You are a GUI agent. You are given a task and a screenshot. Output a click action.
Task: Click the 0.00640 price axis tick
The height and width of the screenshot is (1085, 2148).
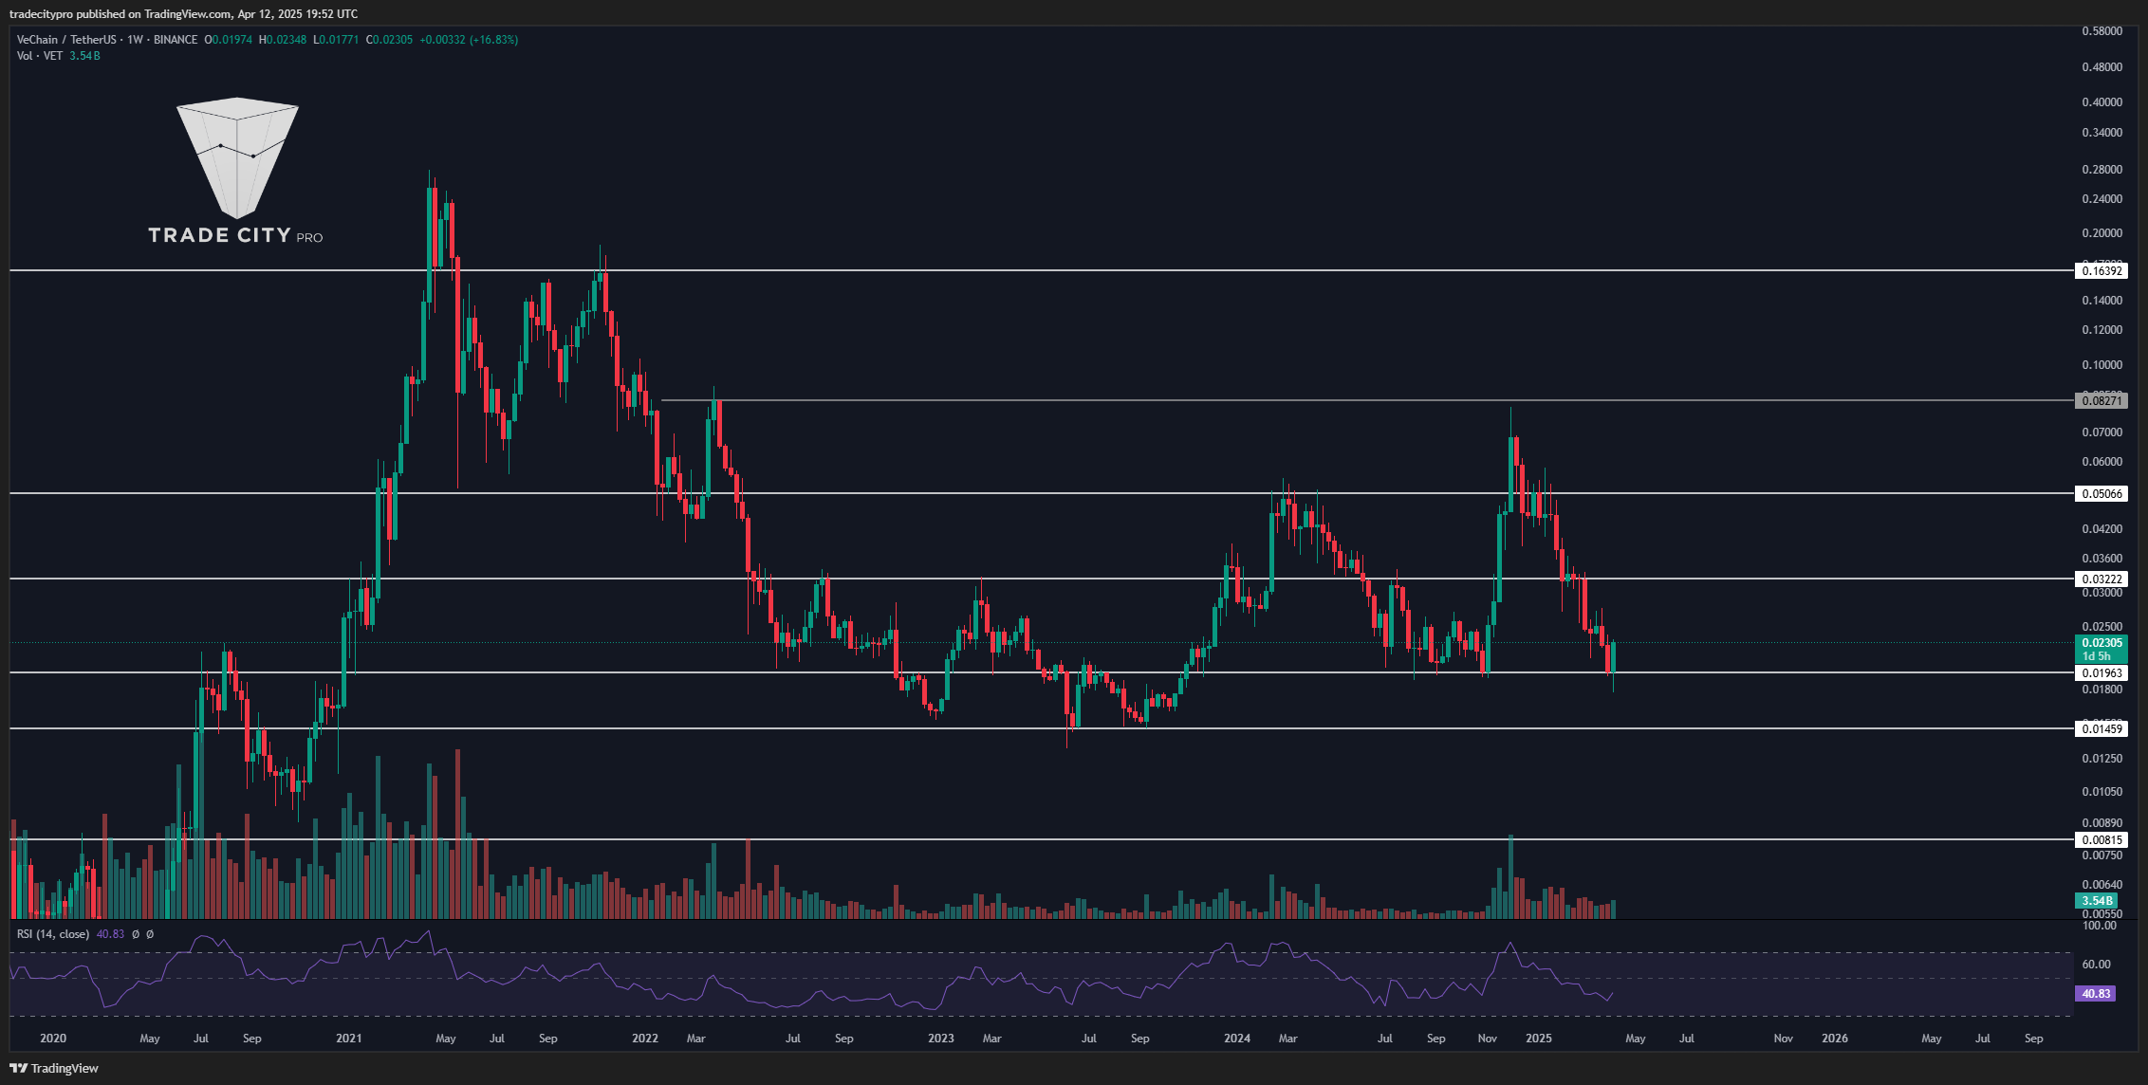click(x=2102, y=885)
